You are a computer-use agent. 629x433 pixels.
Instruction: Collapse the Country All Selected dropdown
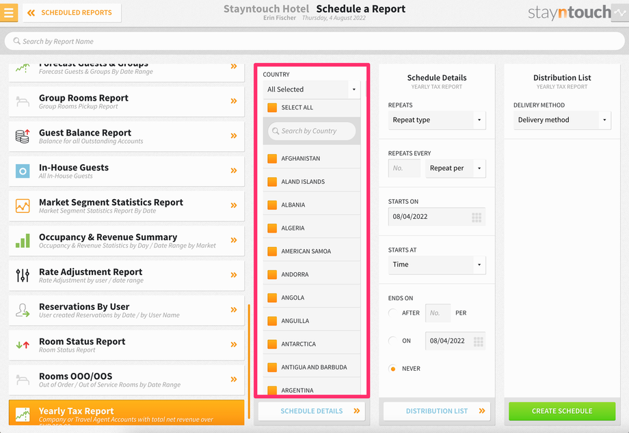[312, 90]
